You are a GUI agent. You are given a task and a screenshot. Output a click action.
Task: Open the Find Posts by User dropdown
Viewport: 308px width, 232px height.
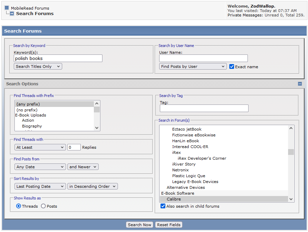click(x=193, y=66)
